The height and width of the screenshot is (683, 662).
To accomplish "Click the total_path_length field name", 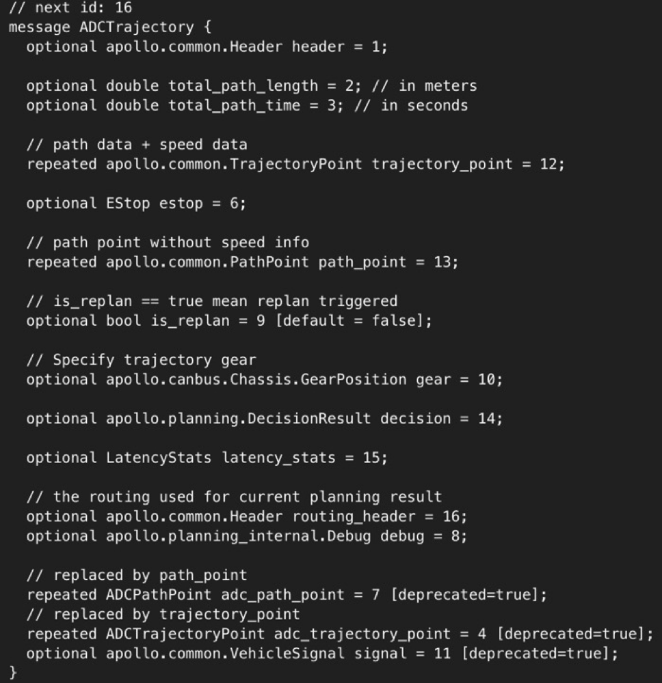I will point(243,86).
